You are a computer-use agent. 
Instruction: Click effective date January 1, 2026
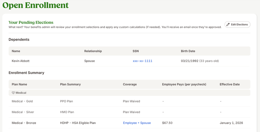coord(231,123)
